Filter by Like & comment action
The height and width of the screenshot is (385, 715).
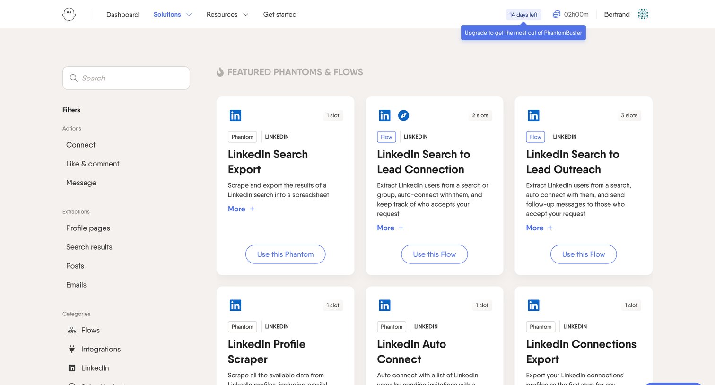pos(93,164)
